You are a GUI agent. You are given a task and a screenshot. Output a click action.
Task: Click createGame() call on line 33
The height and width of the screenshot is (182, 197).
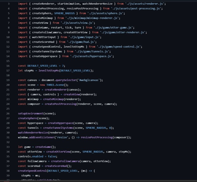[x=45, y=147]
